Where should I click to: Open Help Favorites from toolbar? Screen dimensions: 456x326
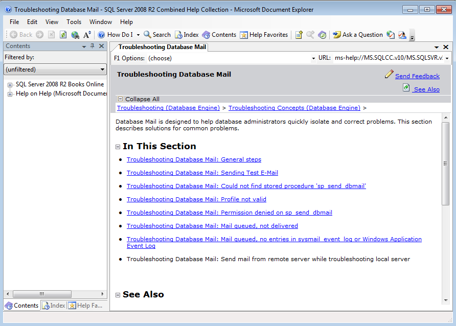pos(264,35)
